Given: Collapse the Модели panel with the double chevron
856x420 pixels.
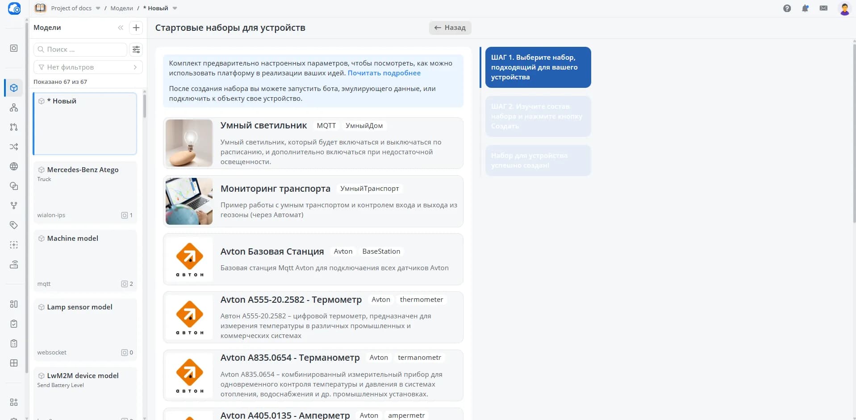Looking at the screenshot, I should (x=121, y=28).
